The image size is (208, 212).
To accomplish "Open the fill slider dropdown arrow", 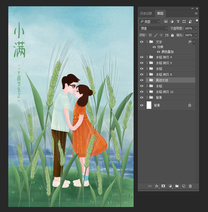I will 196,35.
